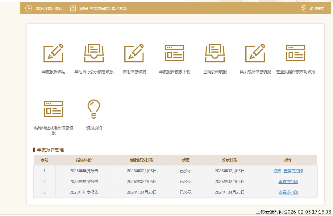View or print the 2025年度报告
Viewport: 333px width, 216px height.
click(x=293, y=171)
